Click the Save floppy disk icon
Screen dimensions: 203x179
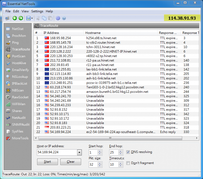coord(28,18)
